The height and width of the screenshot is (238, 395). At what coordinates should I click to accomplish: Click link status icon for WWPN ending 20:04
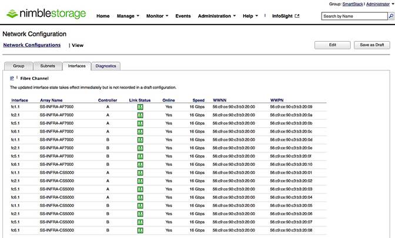pyautogui.click(x=140, y=198)
